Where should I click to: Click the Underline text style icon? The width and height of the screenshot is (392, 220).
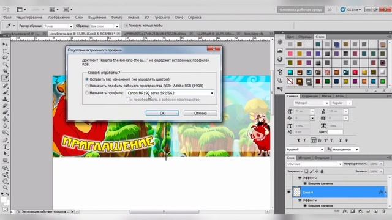tap(341, 141)
